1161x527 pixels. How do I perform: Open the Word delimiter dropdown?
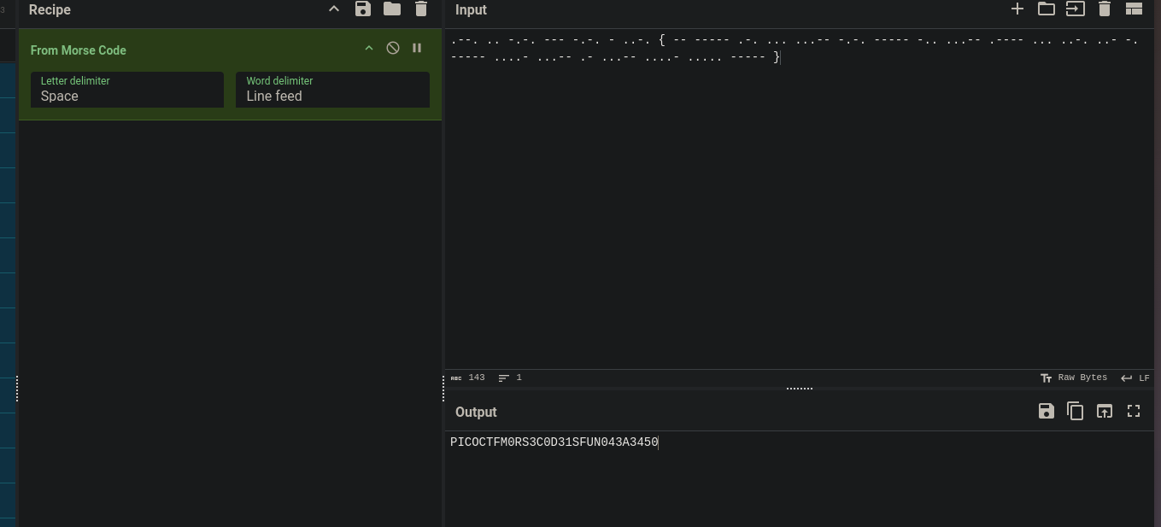[332, 90]
